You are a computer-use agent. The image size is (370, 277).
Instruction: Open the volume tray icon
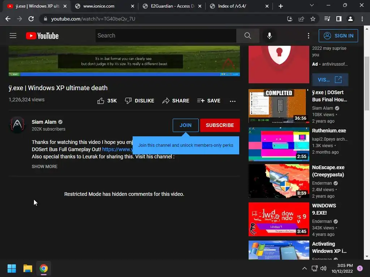[x=323, y=268]
